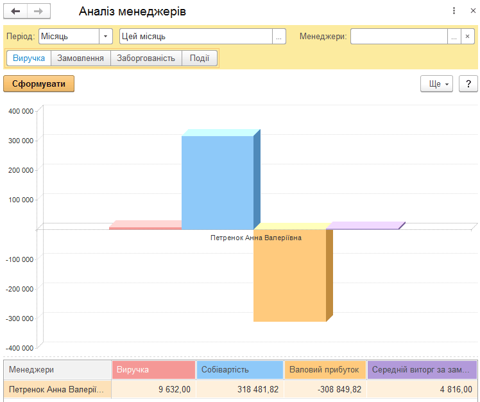
Task: Clear the Менеджери filter
Action: pos(467,37)
